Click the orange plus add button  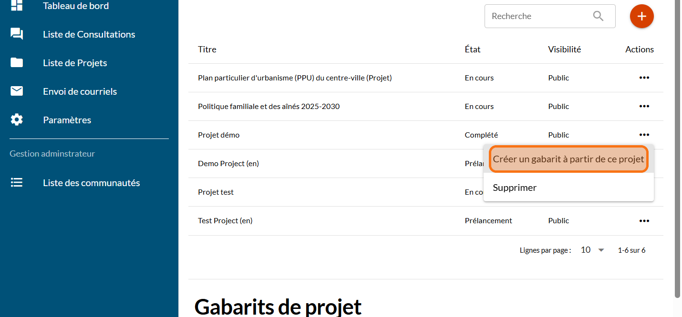pyautogui.click(x=641, y=16)
